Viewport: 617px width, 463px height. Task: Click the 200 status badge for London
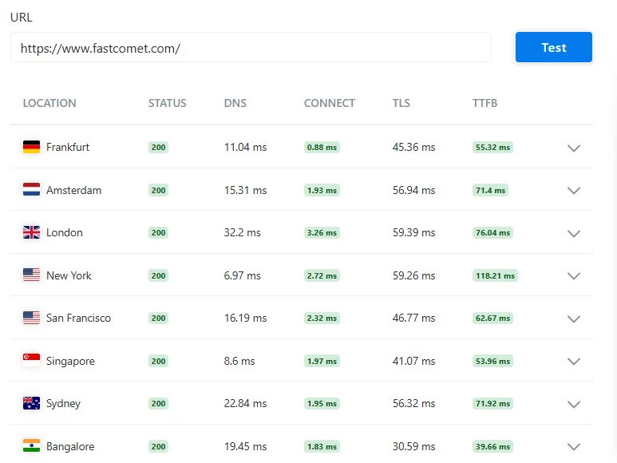point(158,232)
